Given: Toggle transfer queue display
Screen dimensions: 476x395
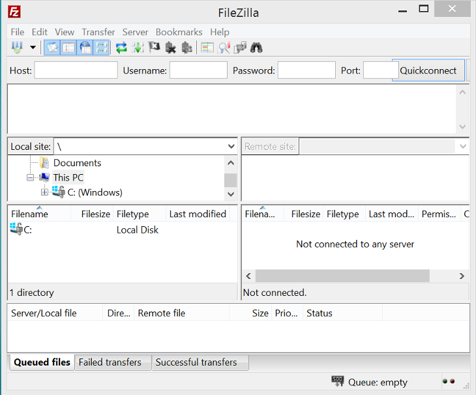Looking at the screenshot, I should [101, 48].
